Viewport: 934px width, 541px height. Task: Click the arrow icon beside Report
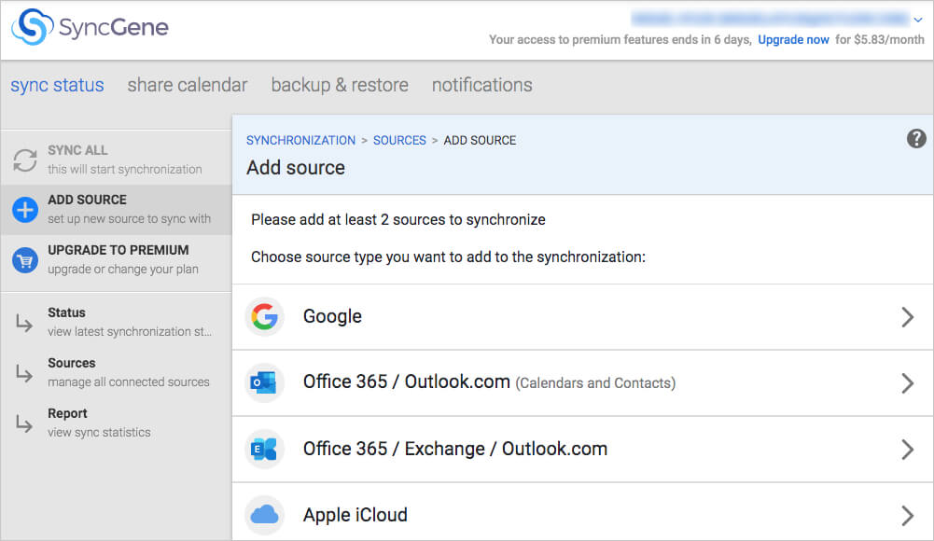coord(24,423)
